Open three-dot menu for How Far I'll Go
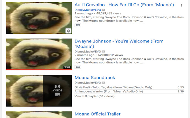190x118 pixels. pyautogui.click(x=181, y=6)
